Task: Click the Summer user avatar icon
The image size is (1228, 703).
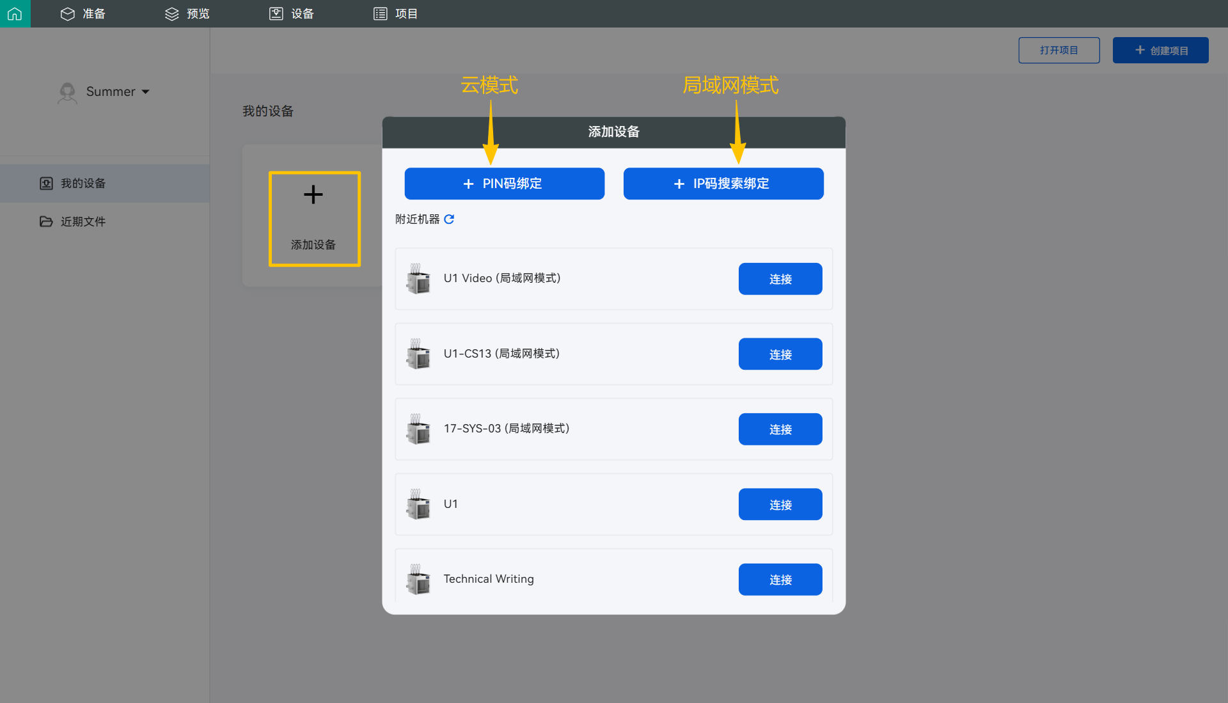Action: (x=67, y=92)
